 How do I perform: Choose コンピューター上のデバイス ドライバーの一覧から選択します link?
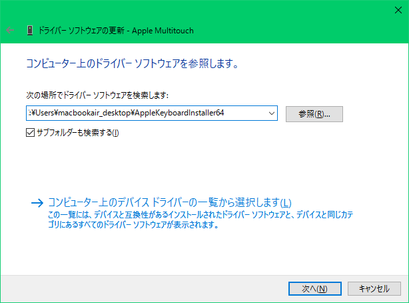click(170, 203)
